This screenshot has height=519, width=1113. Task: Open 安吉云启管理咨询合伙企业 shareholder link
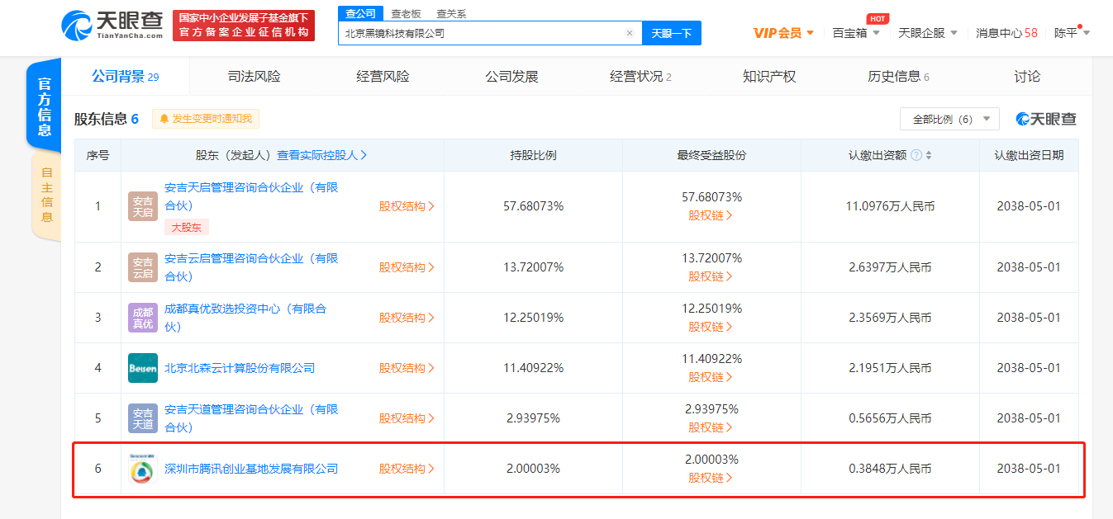251,267
